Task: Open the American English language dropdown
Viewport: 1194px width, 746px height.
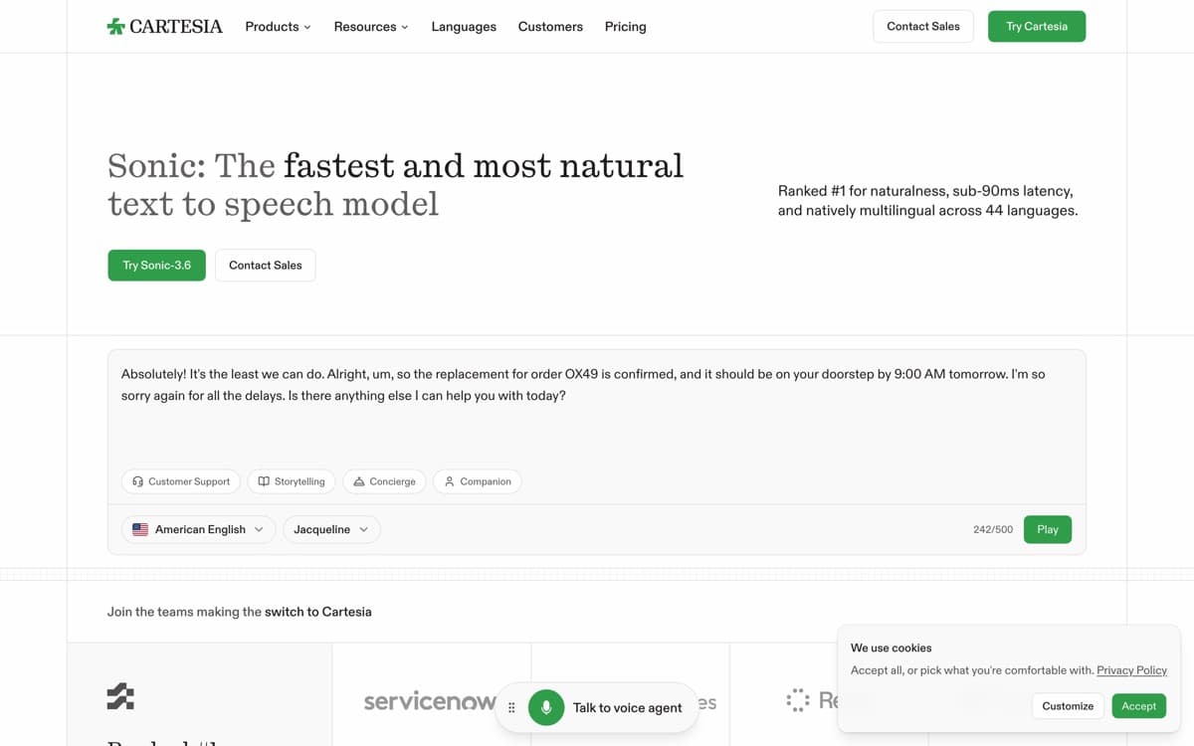Action: point(198,529)
